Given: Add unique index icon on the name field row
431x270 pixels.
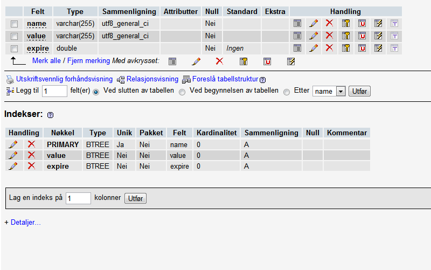Looking at the screenshot, I should click(362, 23).
